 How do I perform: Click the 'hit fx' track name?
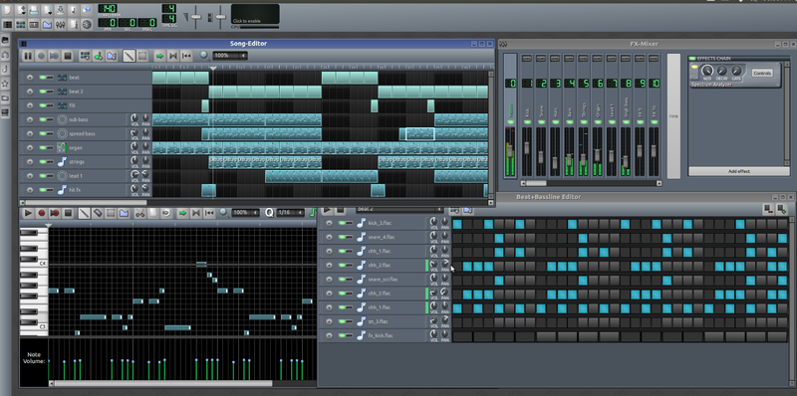pos(75,190)
